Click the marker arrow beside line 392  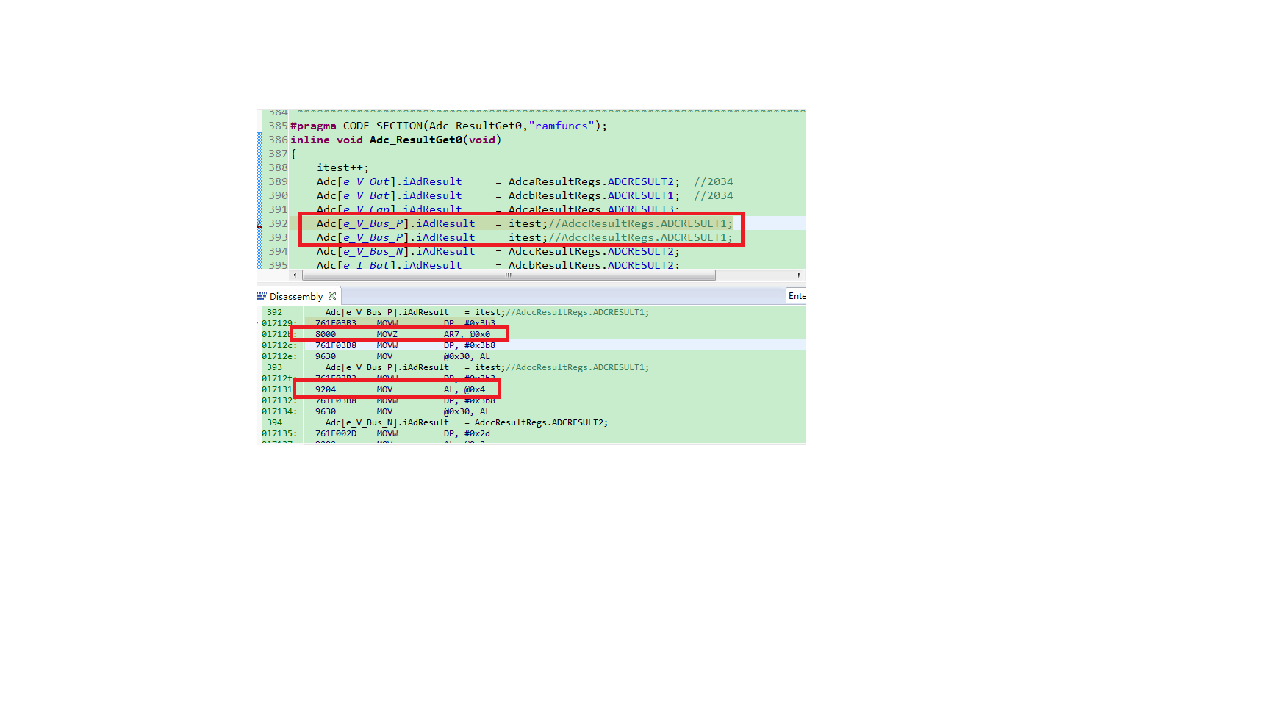[259, 221]
